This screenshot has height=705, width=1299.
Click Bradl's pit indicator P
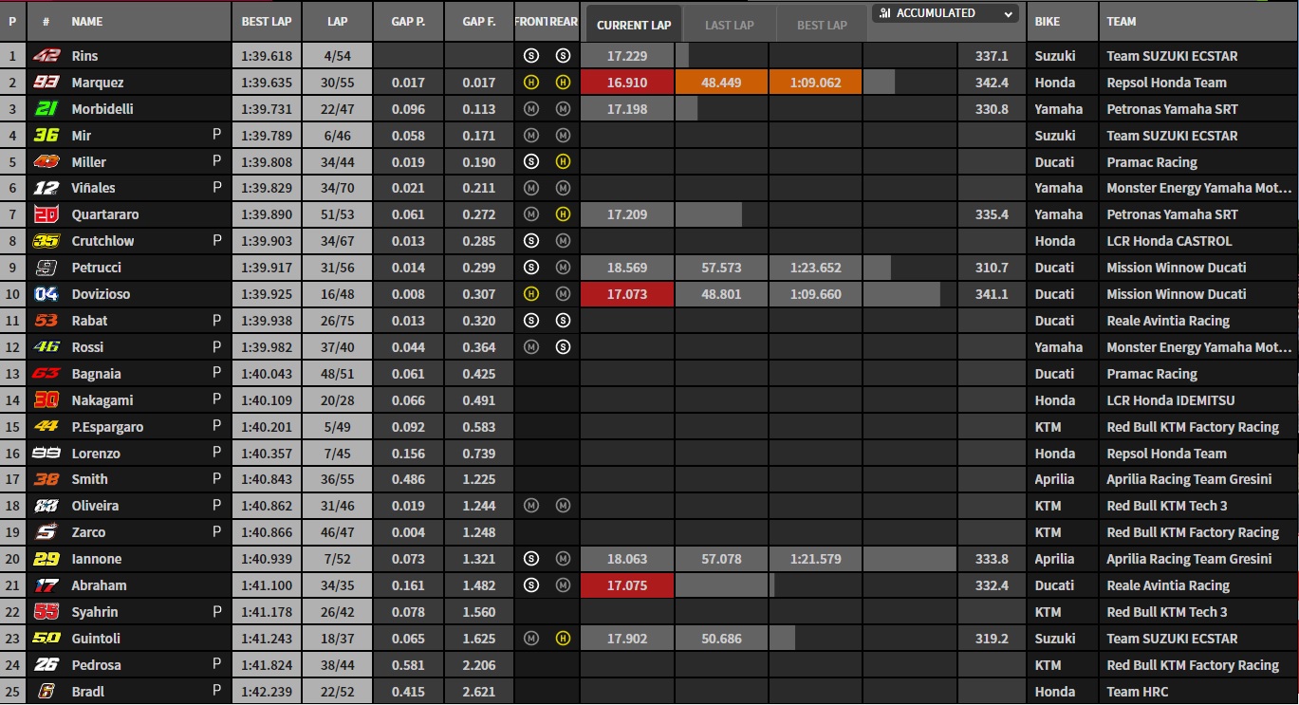point(216,691)
